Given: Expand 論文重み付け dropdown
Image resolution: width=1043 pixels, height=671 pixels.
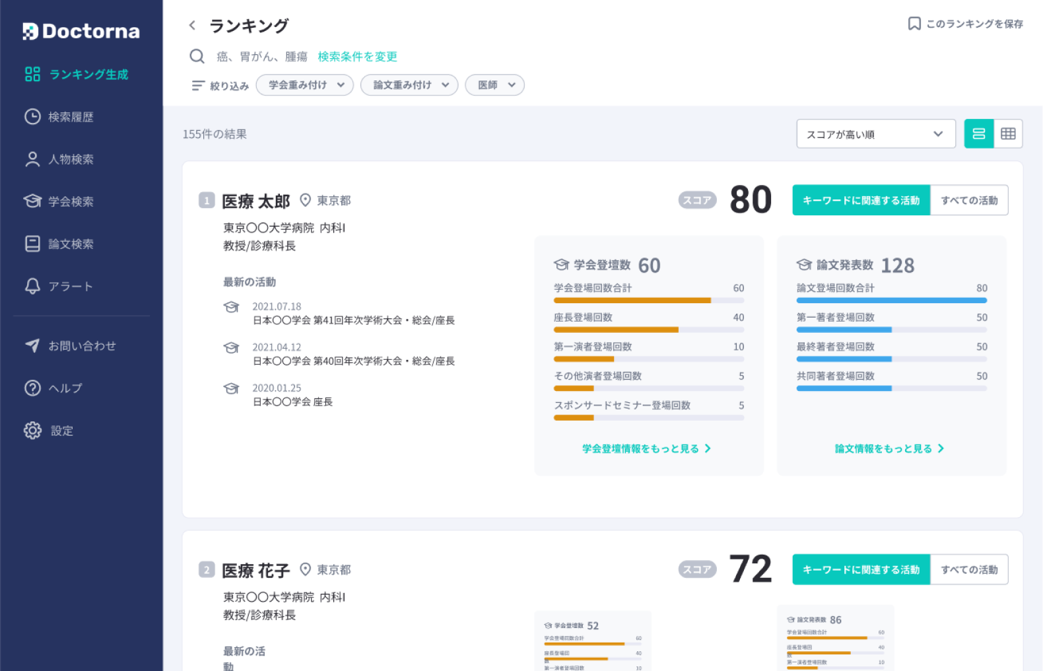Looking at the screenshot, I should [409, 85].
